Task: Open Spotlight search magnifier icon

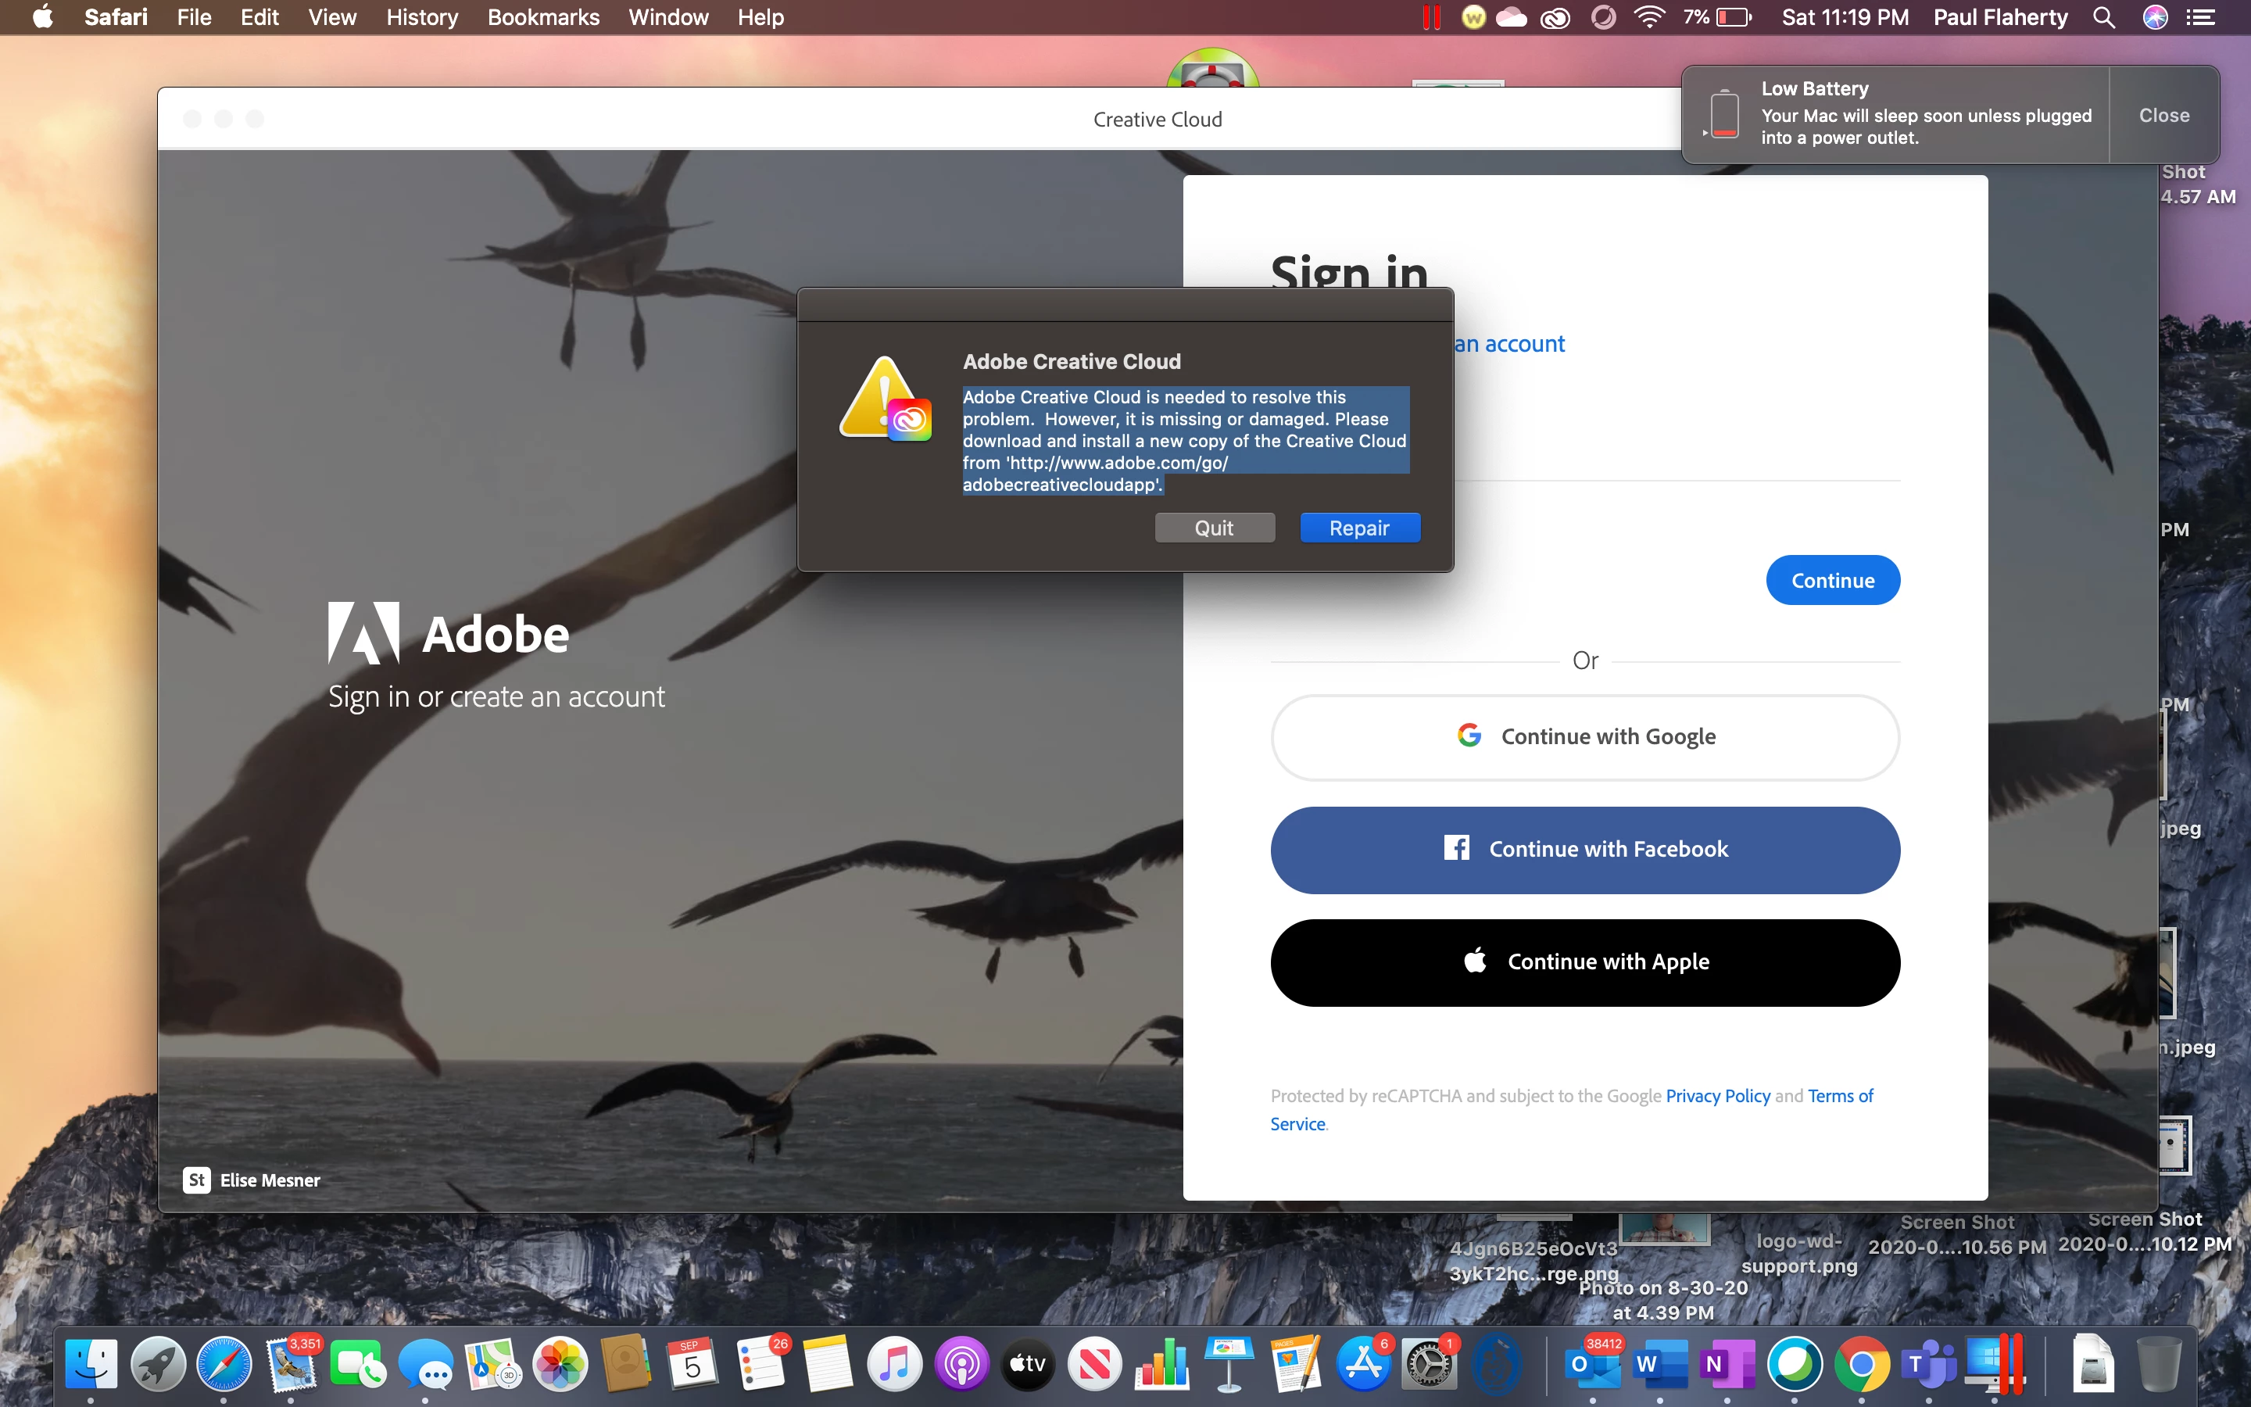Action: click(x=2103, y=16)
